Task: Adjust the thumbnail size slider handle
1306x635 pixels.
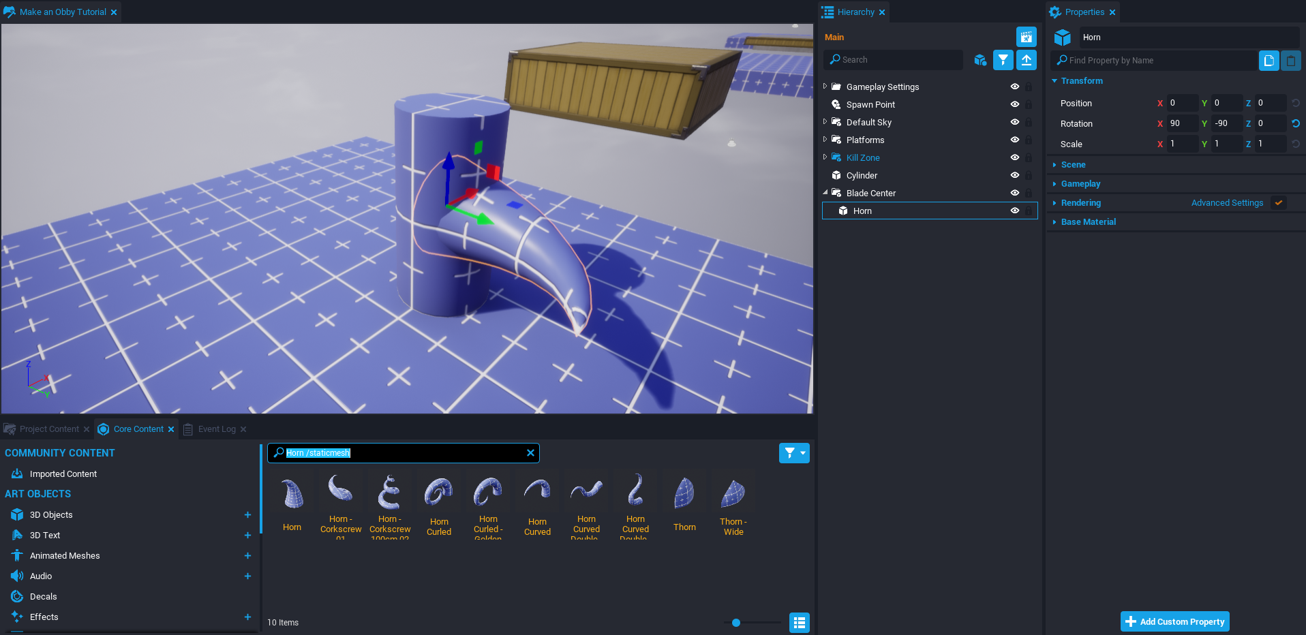Action: 736,622
